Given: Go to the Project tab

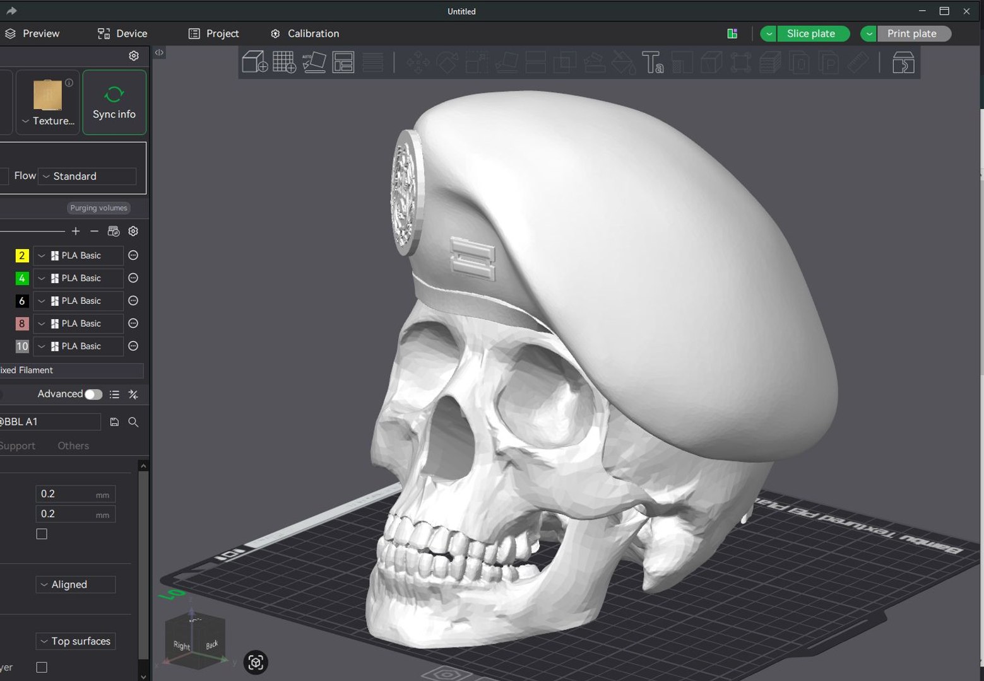Looking at the screenshot, I should pos(213,33).
